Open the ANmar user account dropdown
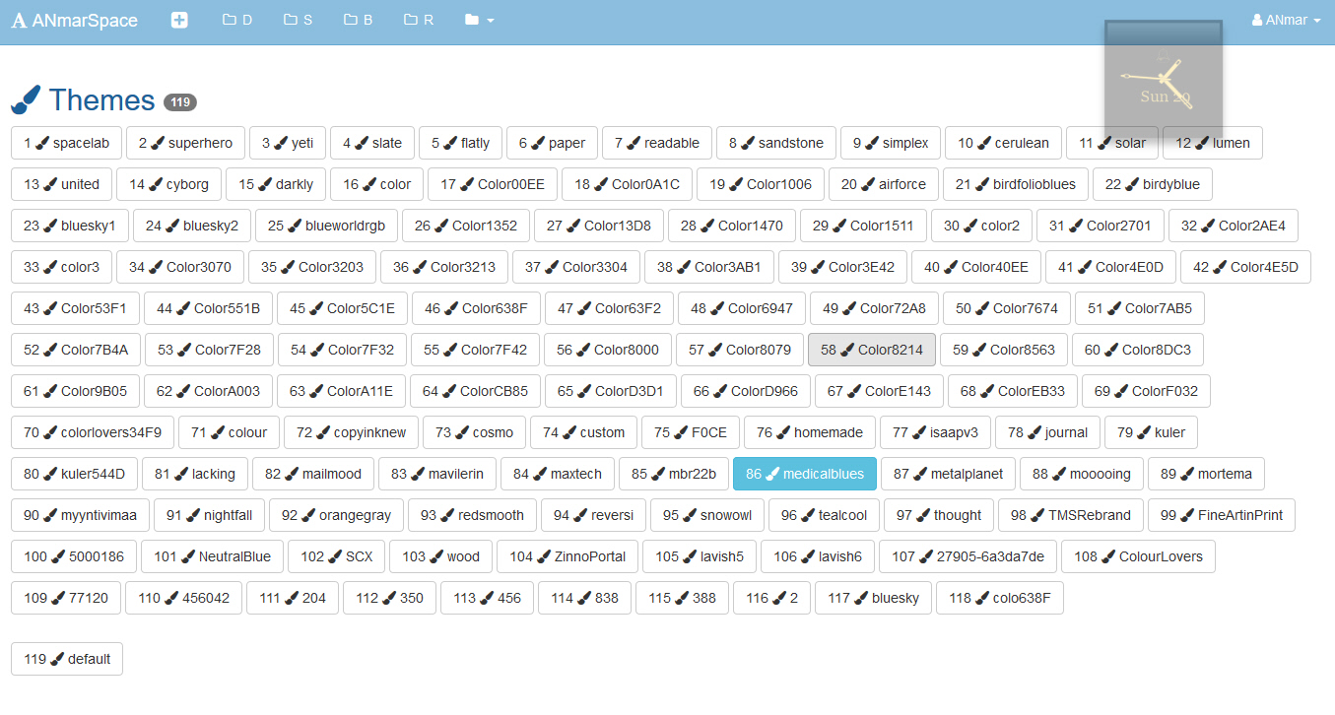 tap(1286, 20)
